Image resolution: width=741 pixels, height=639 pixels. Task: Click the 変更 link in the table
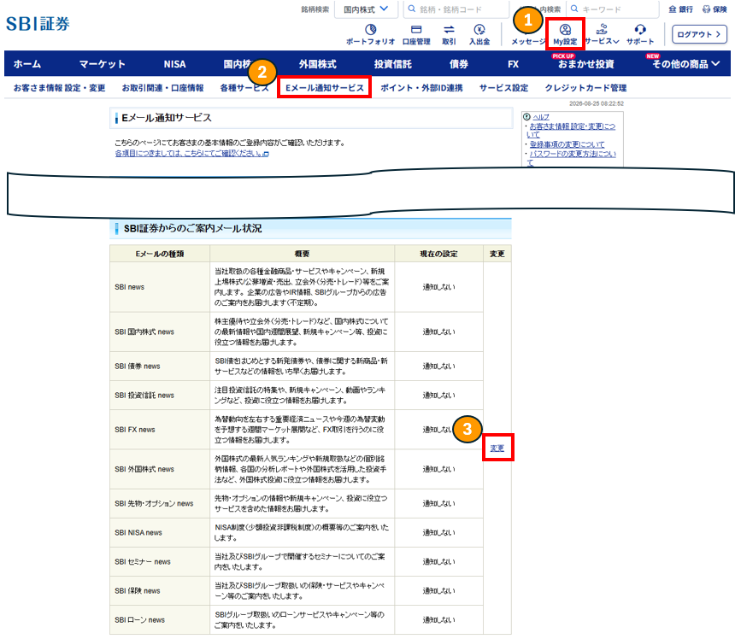pyautogui.click(x=497, y=448)
